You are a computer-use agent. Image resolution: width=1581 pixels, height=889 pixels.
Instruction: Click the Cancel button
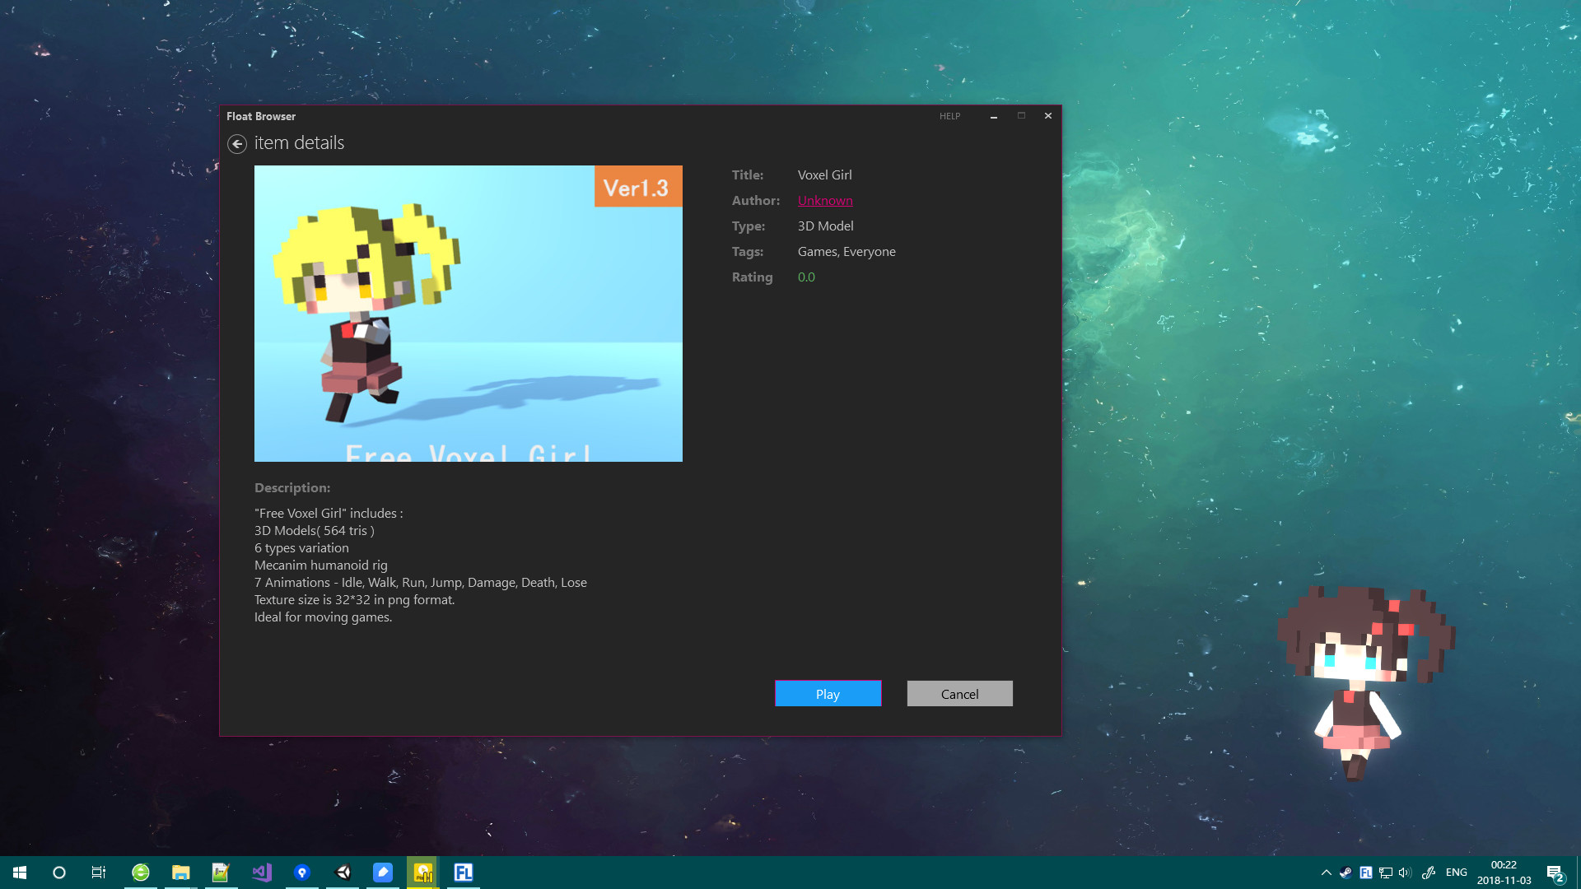[959, 693]
